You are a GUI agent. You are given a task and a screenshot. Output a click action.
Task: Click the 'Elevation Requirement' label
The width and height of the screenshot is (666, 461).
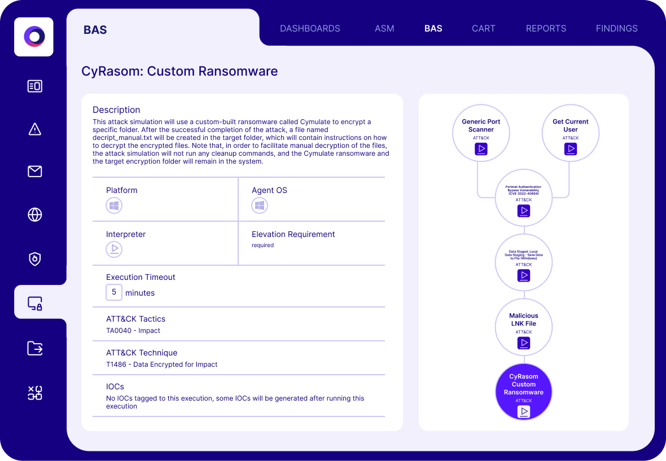click(293, 234)
